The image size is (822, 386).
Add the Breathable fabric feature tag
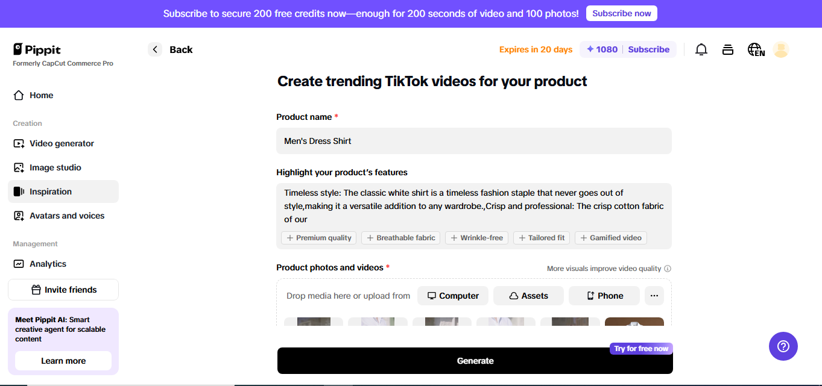click(400, 237)
